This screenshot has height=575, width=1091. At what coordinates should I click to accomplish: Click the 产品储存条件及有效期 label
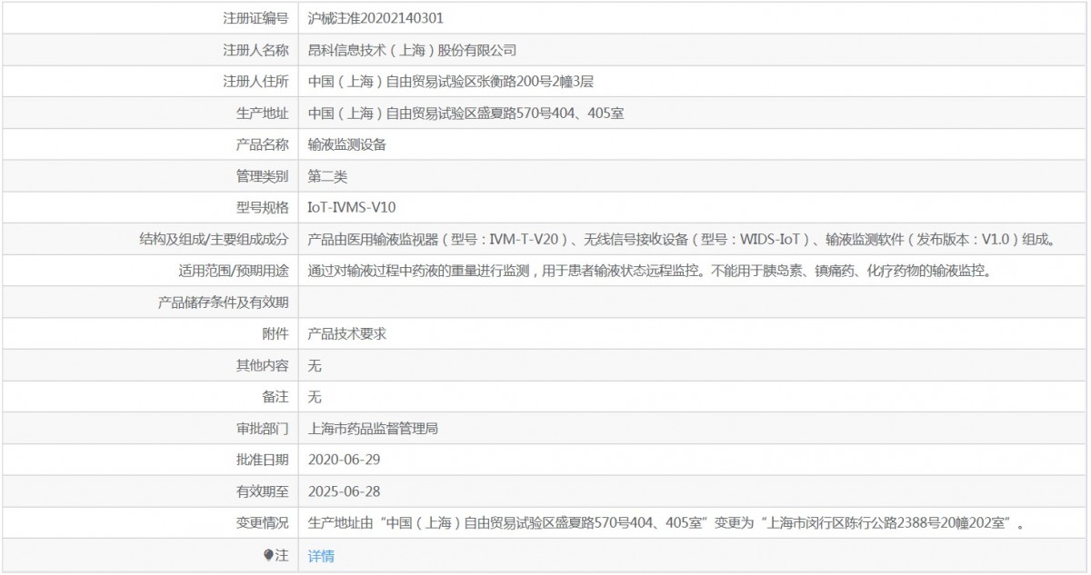tap(223, 302)
